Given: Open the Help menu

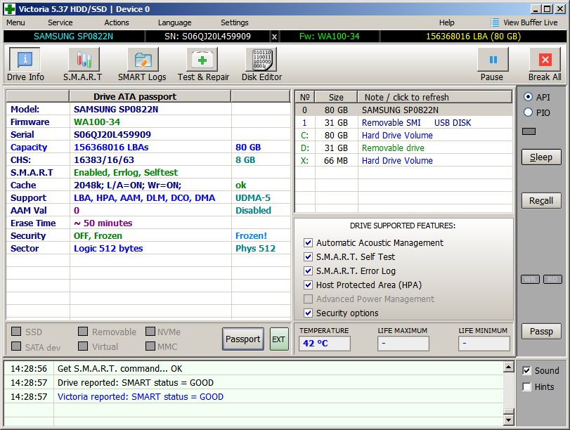Looking at the screenshot, I should 447,22.
